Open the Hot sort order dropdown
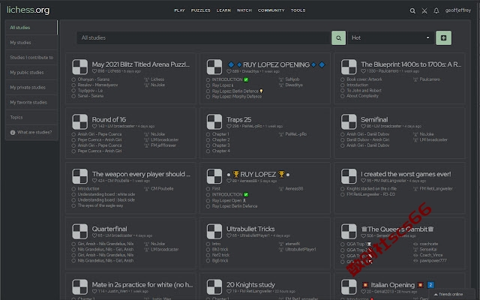Image resolution: width=480 pixels, height=300 pixels. (391, 38)
